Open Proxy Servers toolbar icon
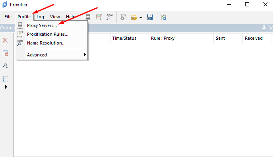The height and width of the screenshot is (157, 273). (88, 17)
